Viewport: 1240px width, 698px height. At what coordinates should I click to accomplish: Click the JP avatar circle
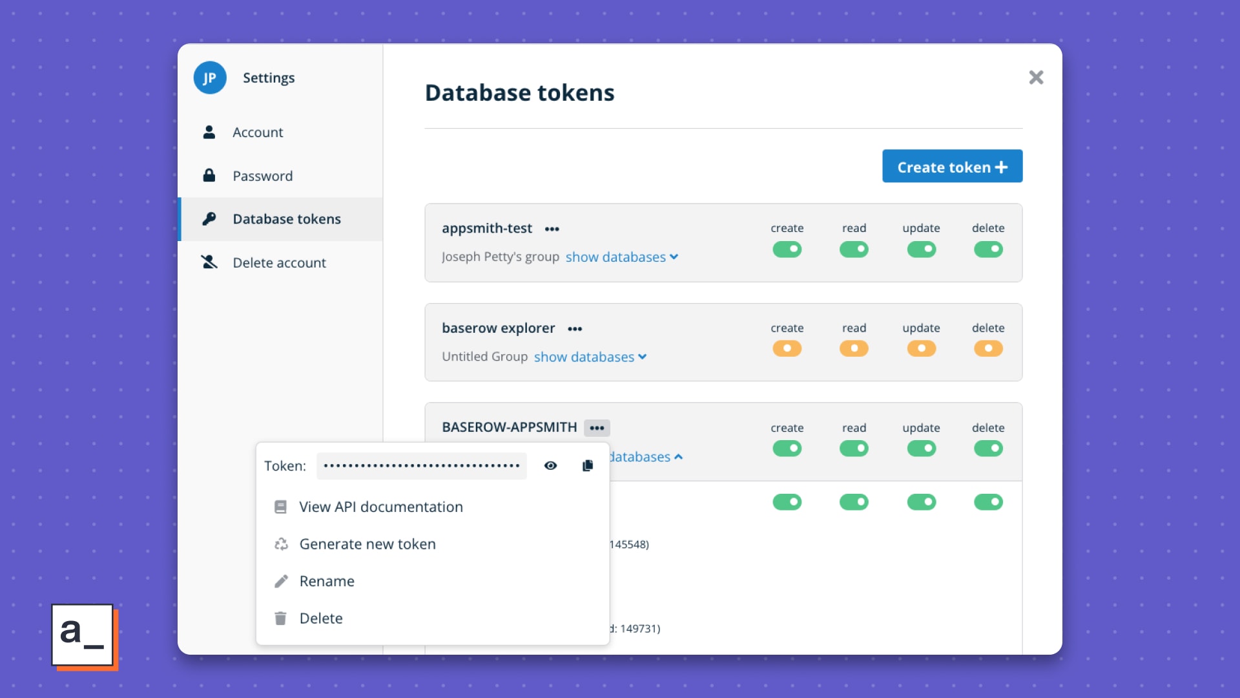pyautogui.click(x=210, y=78)
